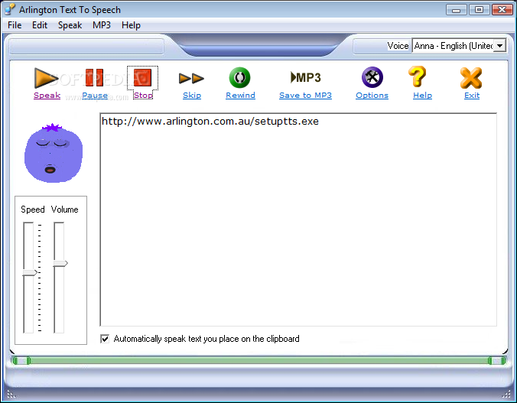Viewport: 517px width, 403px height.
Task: Click the Rewind link label
Action: tap(240, 96)
